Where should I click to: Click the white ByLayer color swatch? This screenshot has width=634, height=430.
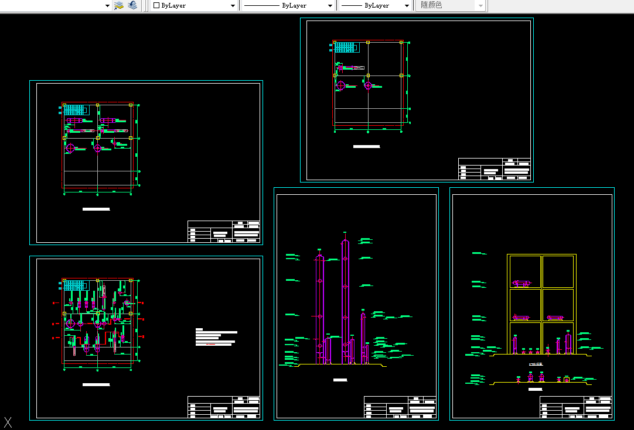(x=156, y=6)
